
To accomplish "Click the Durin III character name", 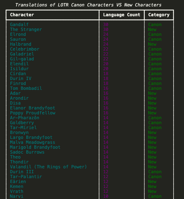I will point(22,172).
